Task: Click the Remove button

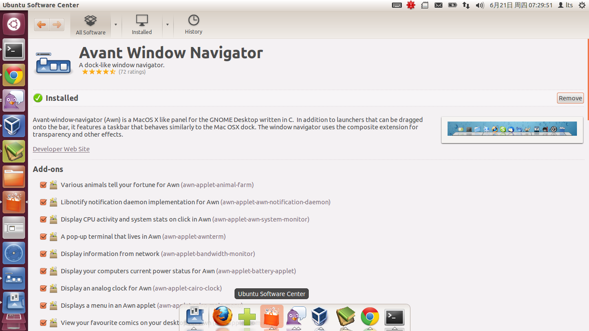Action: point(570,98)
